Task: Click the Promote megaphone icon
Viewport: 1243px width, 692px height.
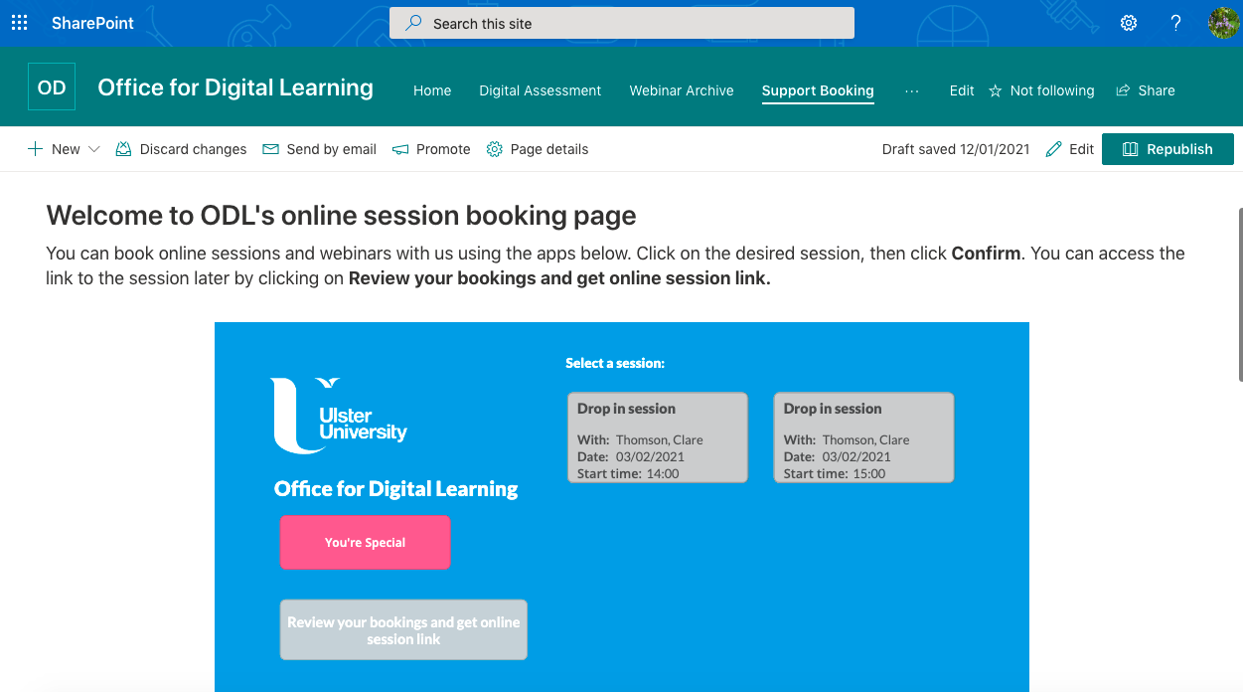Action: click(x=400, y=149)
